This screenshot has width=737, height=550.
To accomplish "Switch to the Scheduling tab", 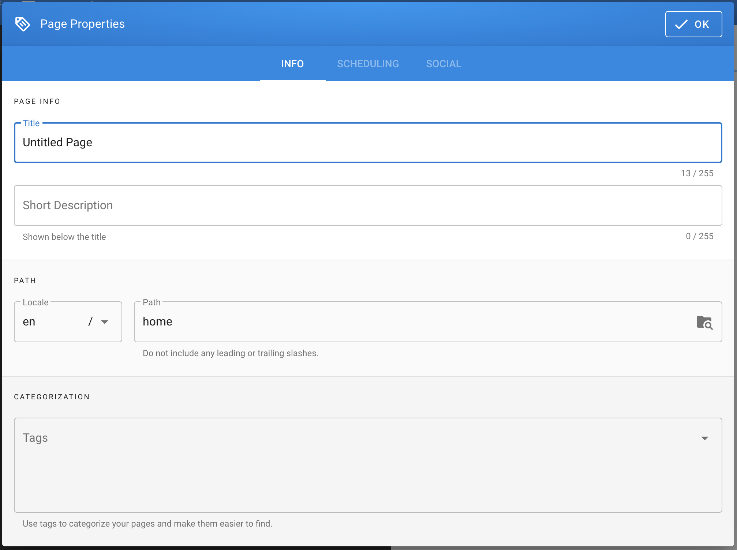I will [x=368, y=64].
